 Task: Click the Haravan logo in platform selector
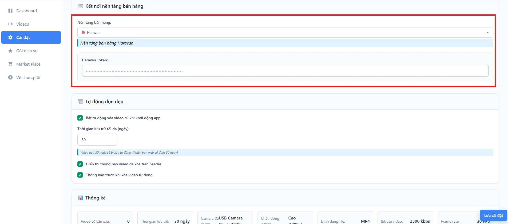pos(83,33)
